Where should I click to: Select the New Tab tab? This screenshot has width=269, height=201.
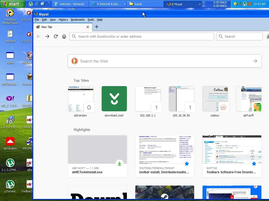(63, 27)
